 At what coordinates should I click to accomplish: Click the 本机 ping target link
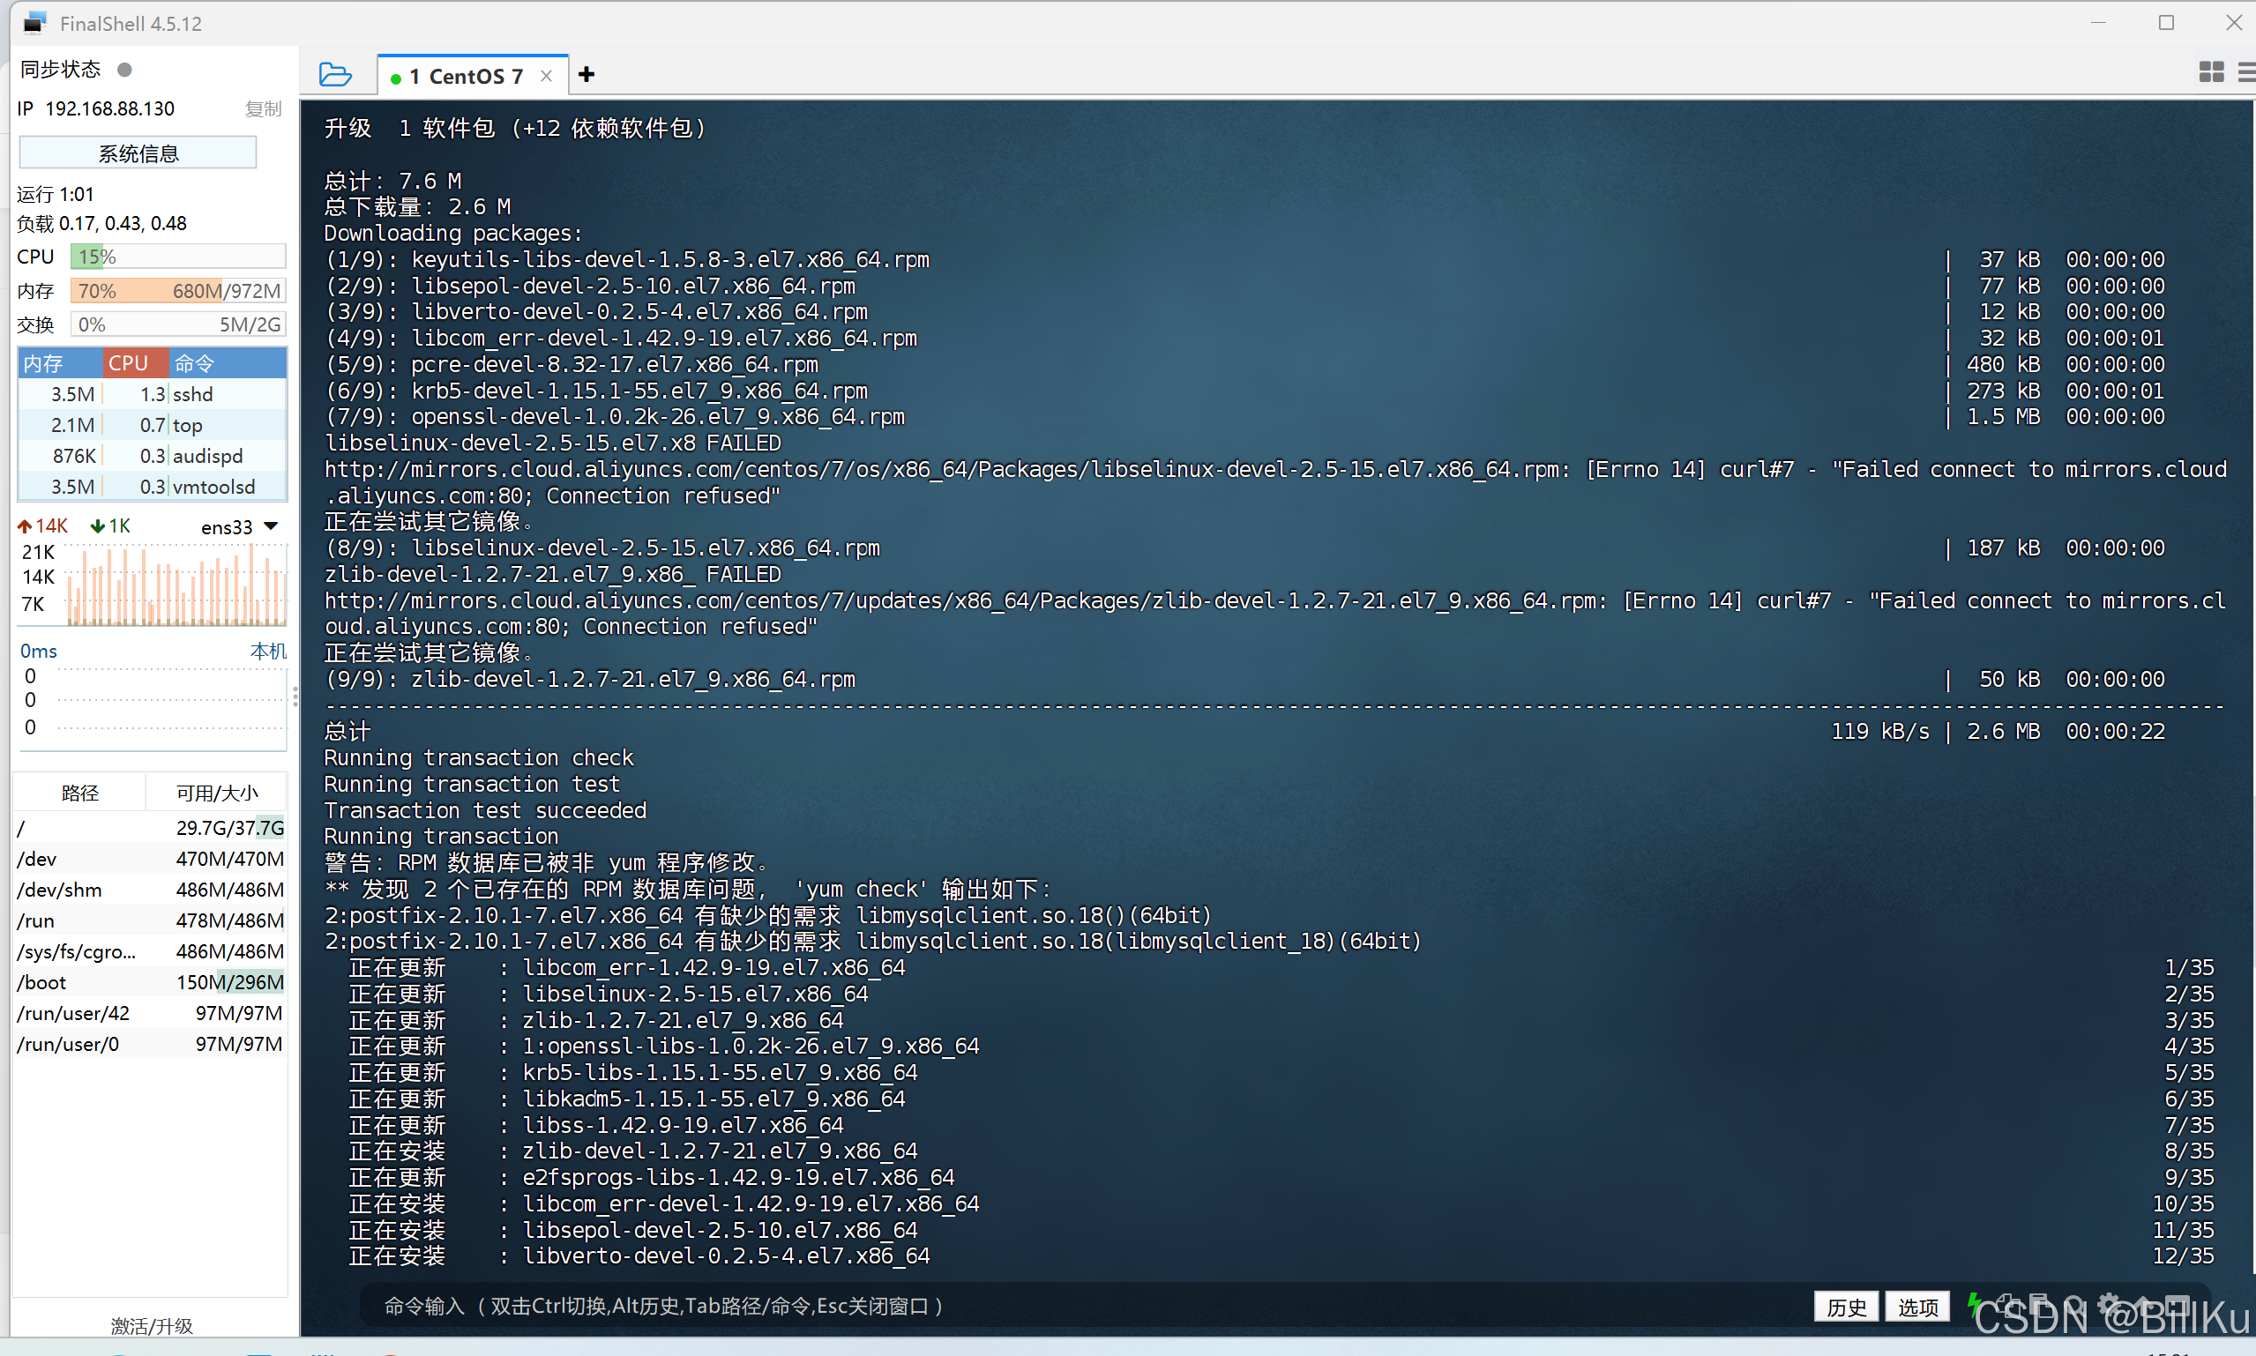(x=269, y=651)
